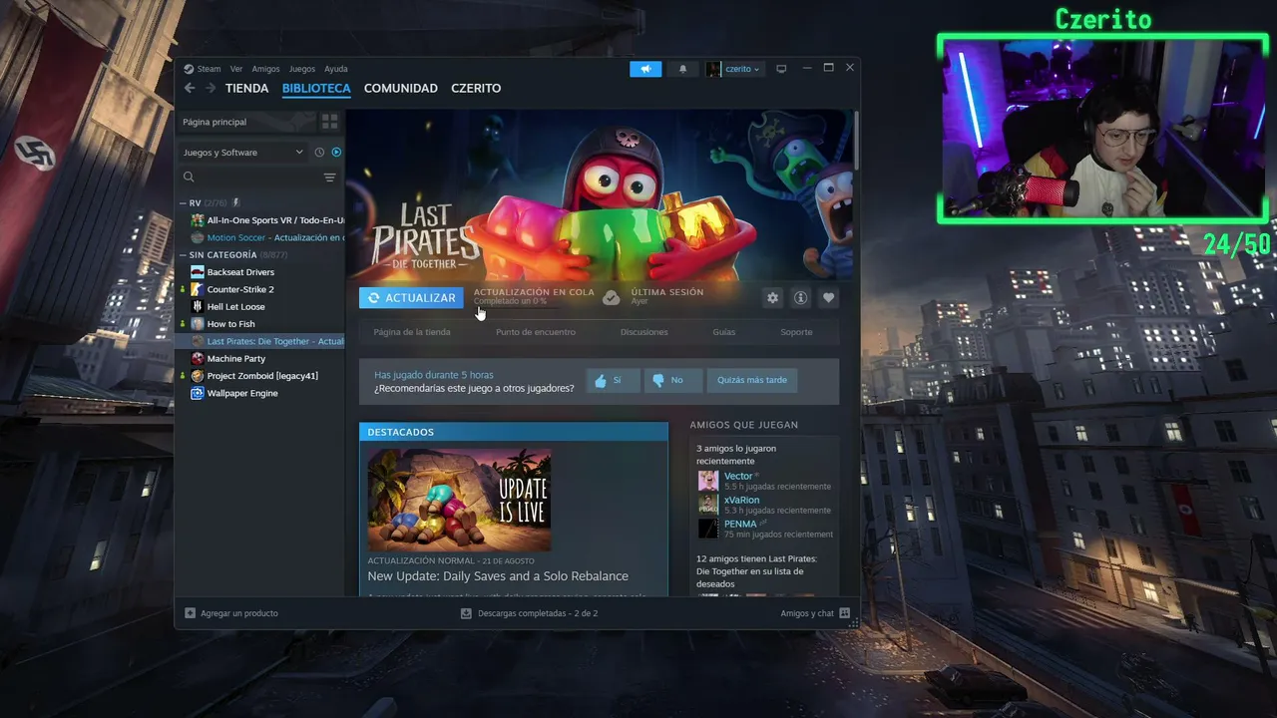Collapse the RV category
This screenshot has height=718, width=1277.
184,203
